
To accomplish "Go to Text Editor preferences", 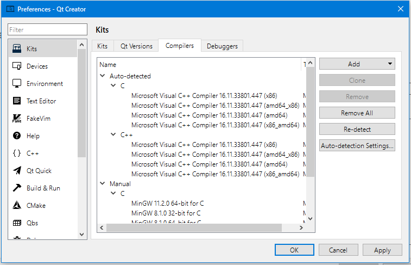I will pos(41,101).
